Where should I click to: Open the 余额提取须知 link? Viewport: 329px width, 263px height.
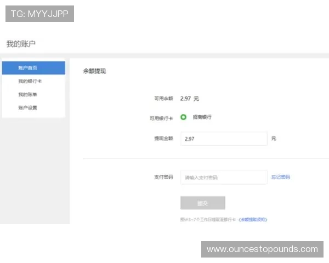coord(253,220)
